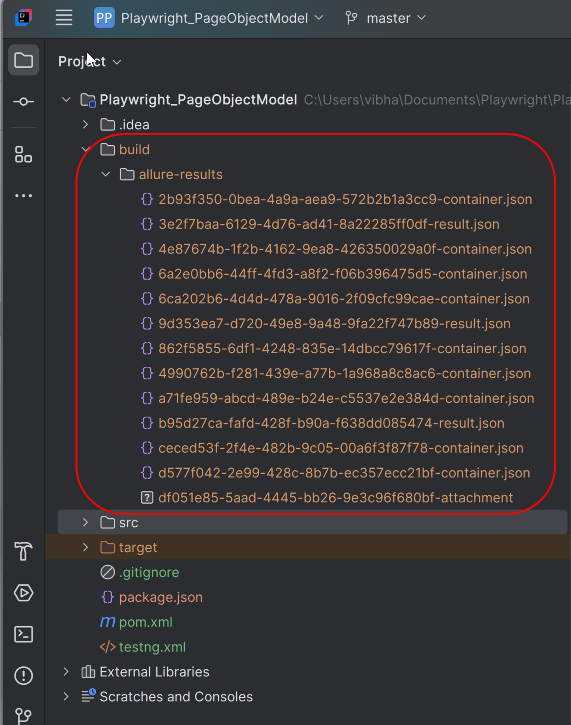The image size is (571, 725).
Task: Click the Scratches and Consoles label
Action: pyautogui.click(x=176, y=697)
